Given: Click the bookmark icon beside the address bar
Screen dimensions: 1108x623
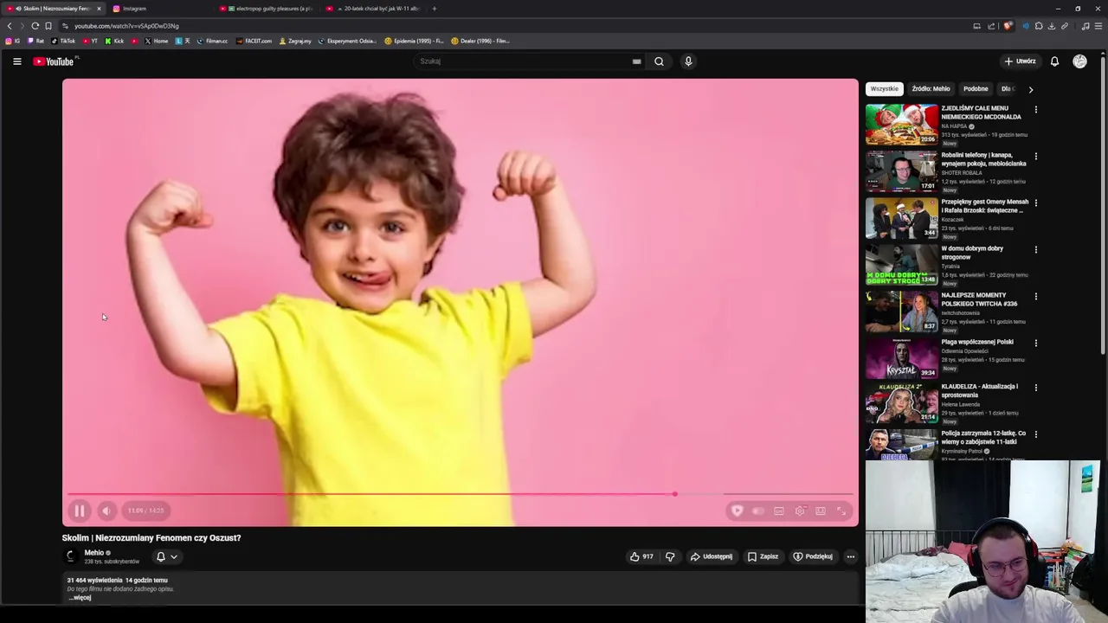Looking at the screenshot, I should (48, 26).
